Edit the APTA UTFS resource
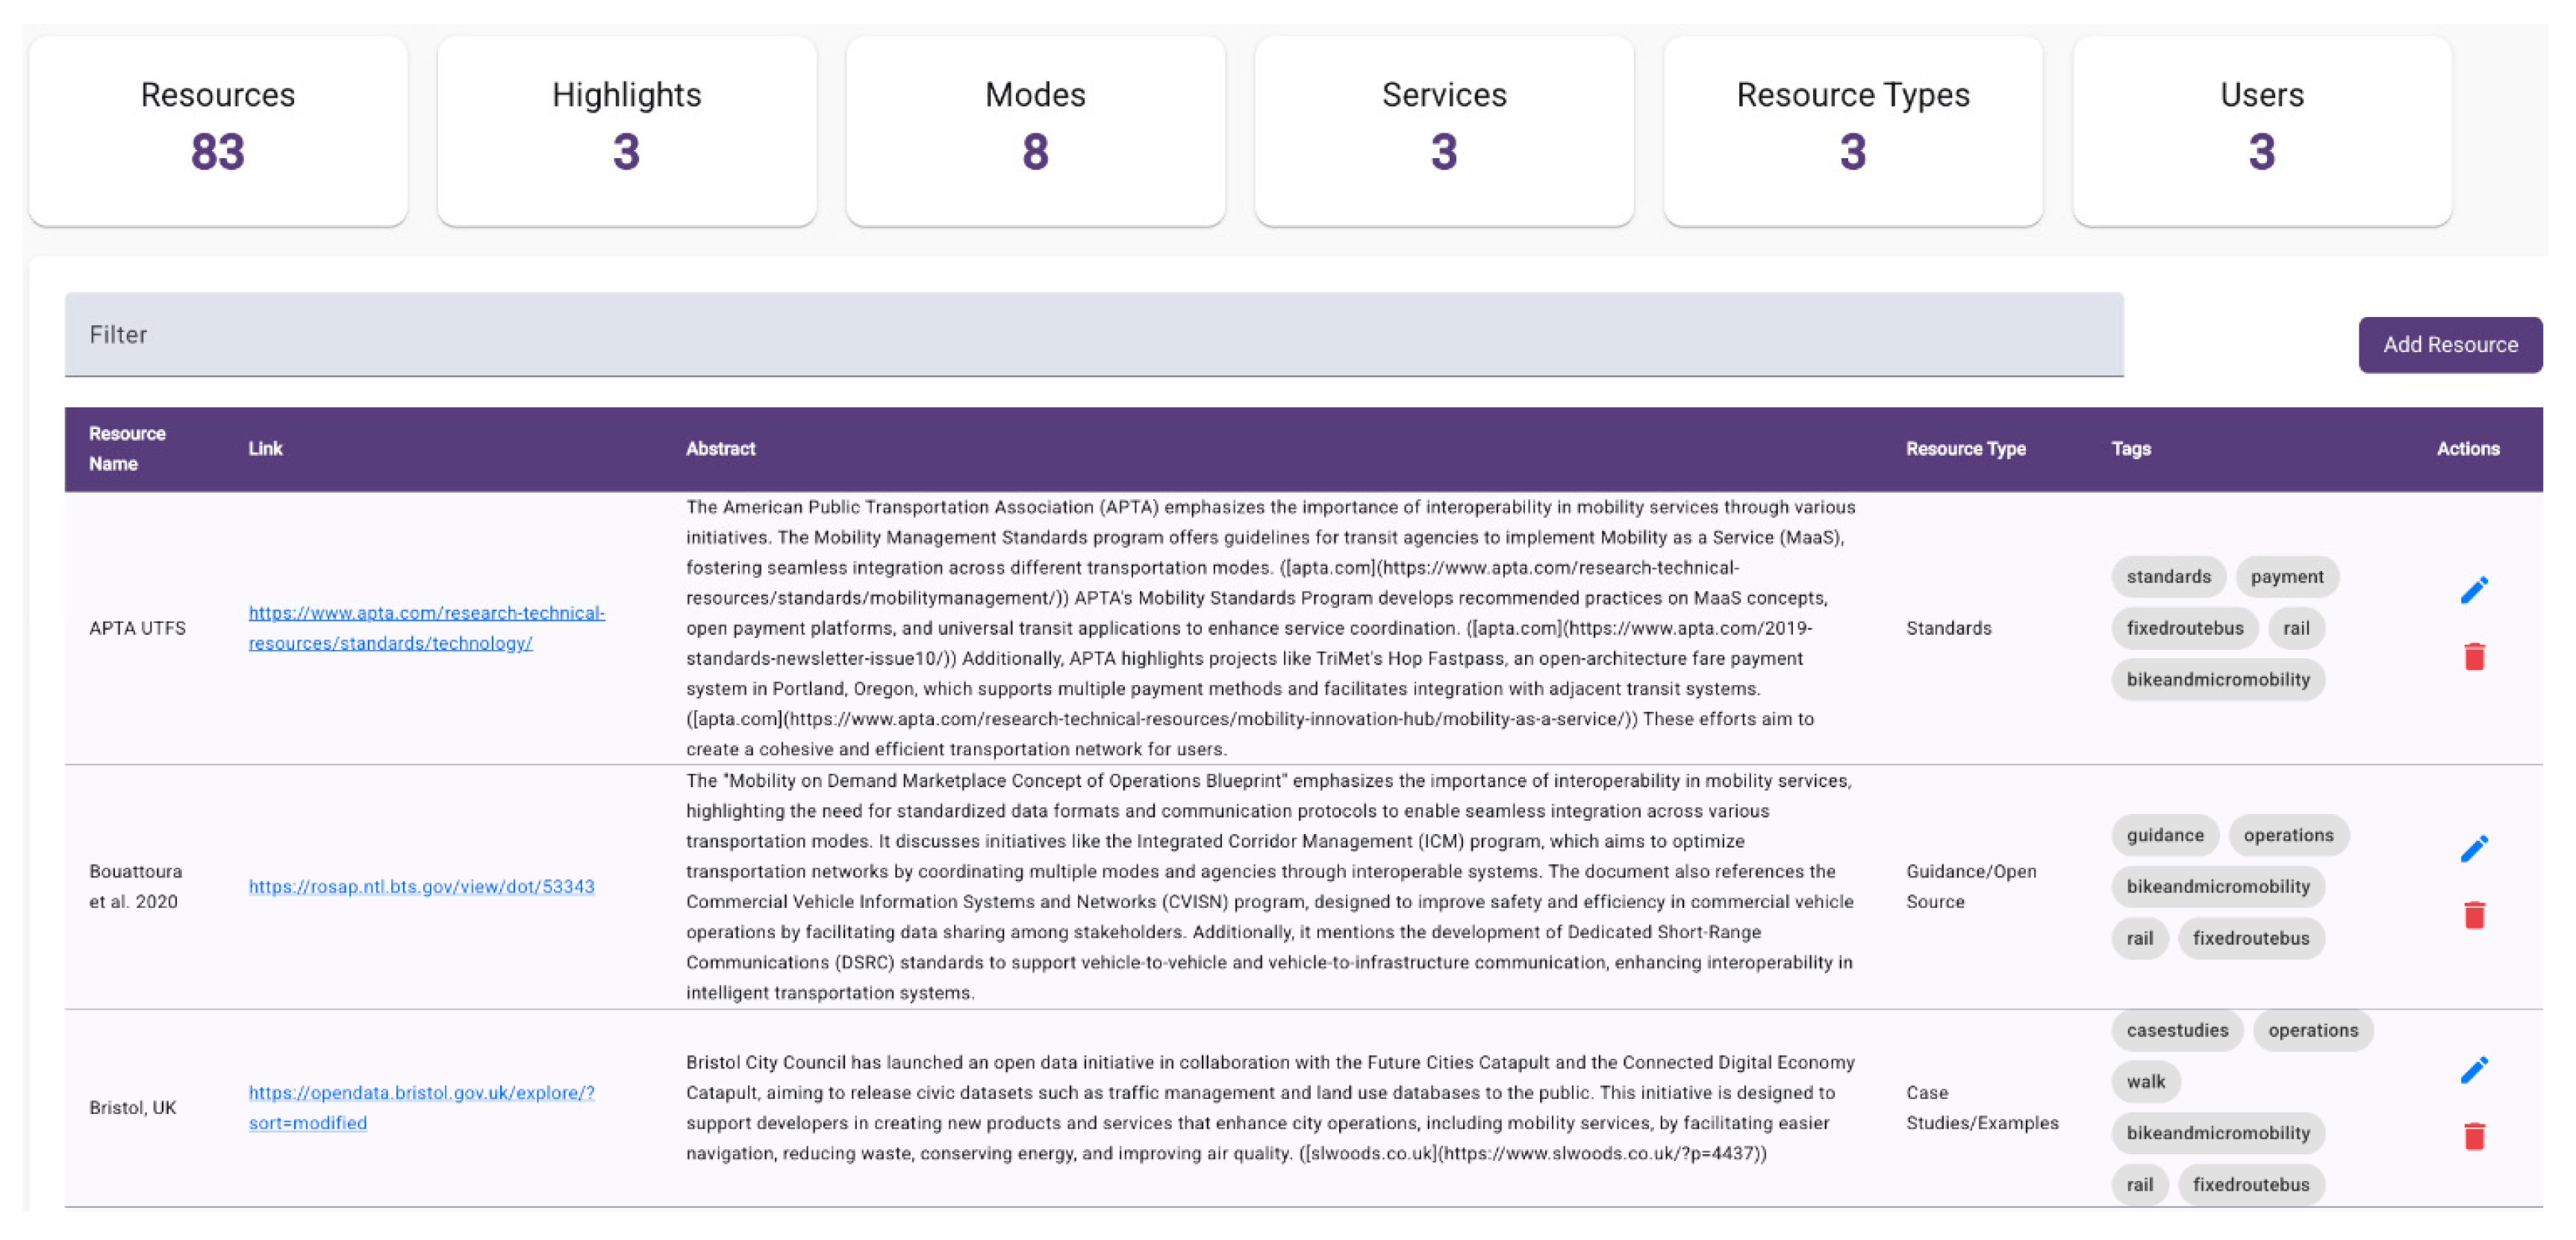Viewport: 2576px width, 1240px height. point(2473,590)
